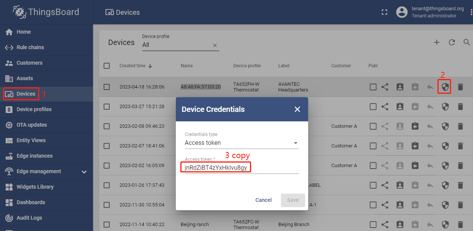Clear the Device profile filter
The height and width of the screenshot is (231, 473).
[215, 45]
